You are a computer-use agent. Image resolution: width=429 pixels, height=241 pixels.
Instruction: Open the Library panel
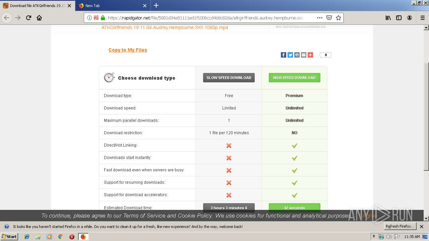coord(388,18)
